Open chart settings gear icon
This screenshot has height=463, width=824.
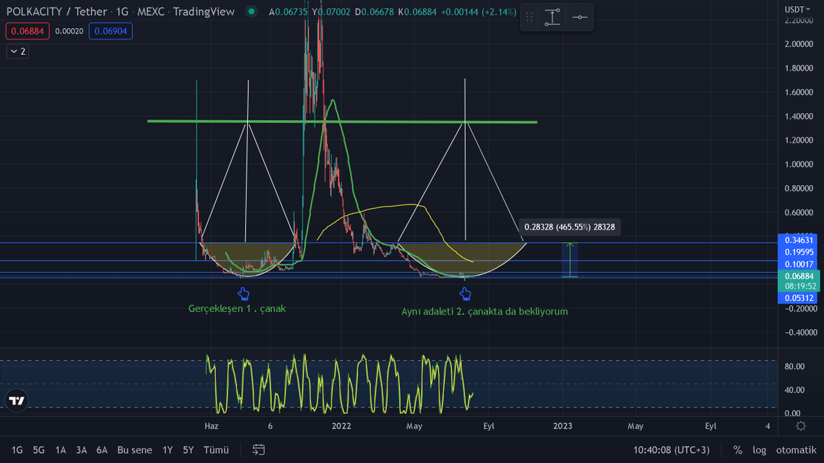click(x=801, y=426)
